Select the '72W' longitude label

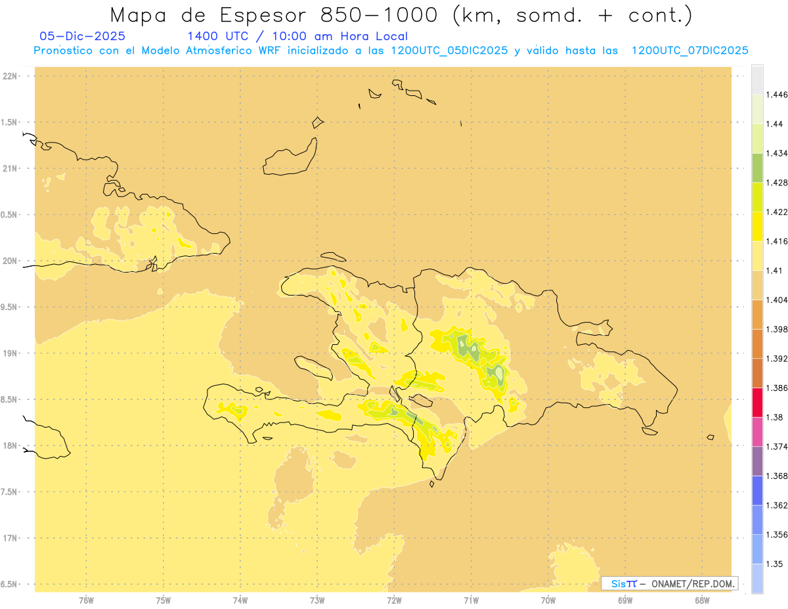pos(394,600)
